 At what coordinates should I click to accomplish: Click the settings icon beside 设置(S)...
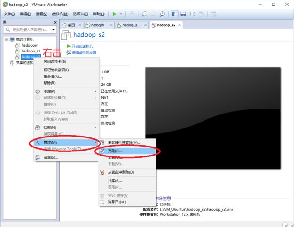(x=38, y=157)
